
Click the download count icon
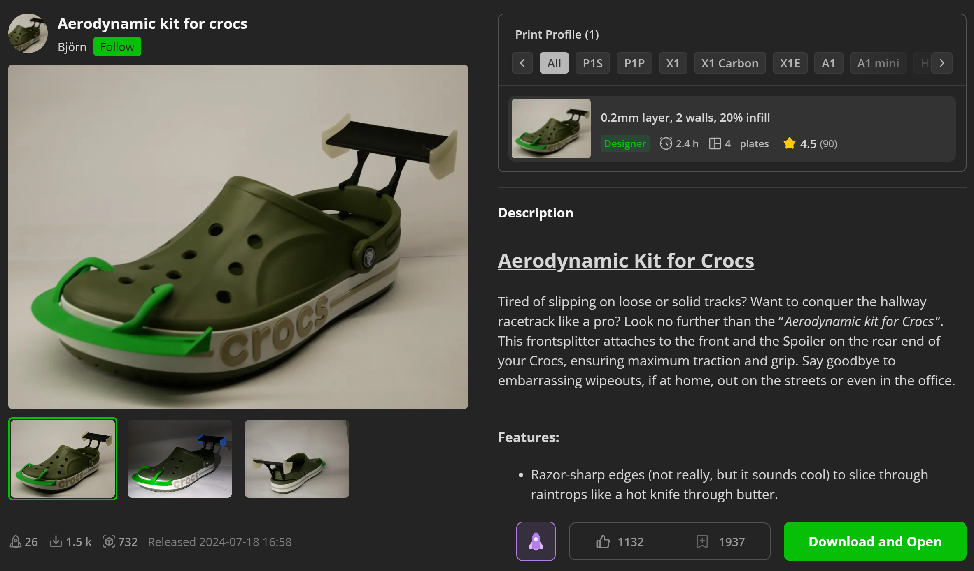click(x=56, y=542)
